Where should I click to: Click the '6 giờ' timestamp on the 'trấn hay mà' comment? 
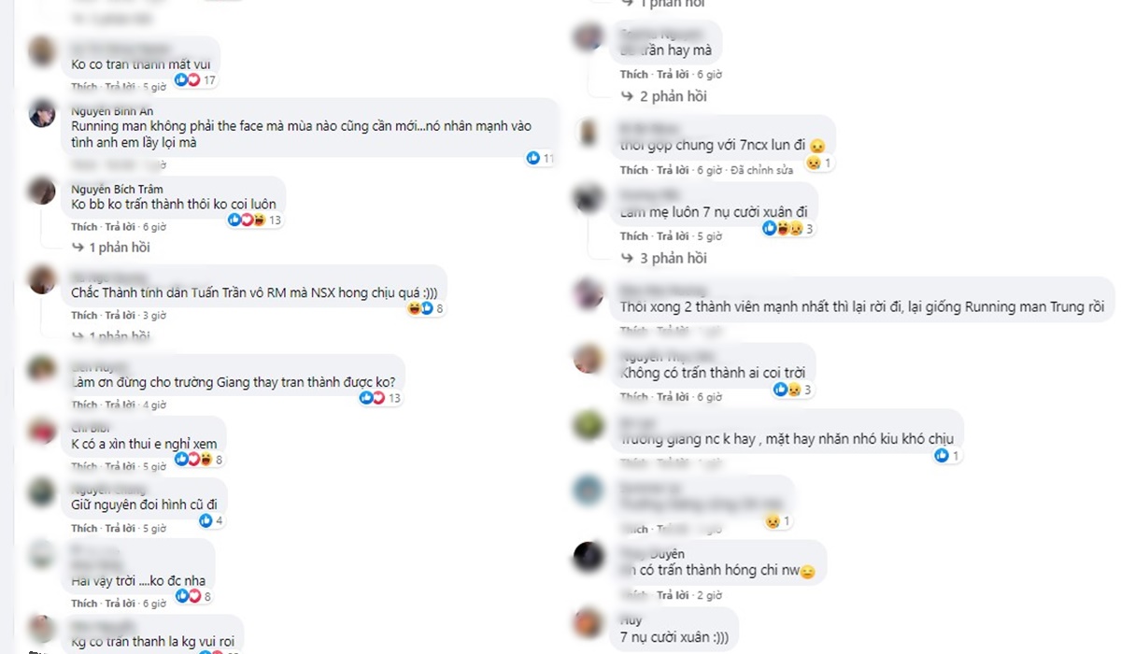pos(709,74)
